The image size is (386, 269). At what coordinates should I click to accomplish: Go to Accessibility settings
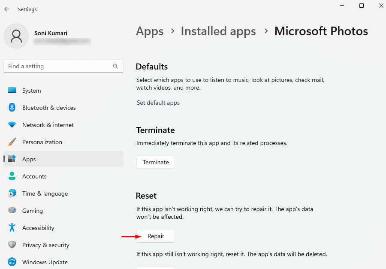(63, 228)
